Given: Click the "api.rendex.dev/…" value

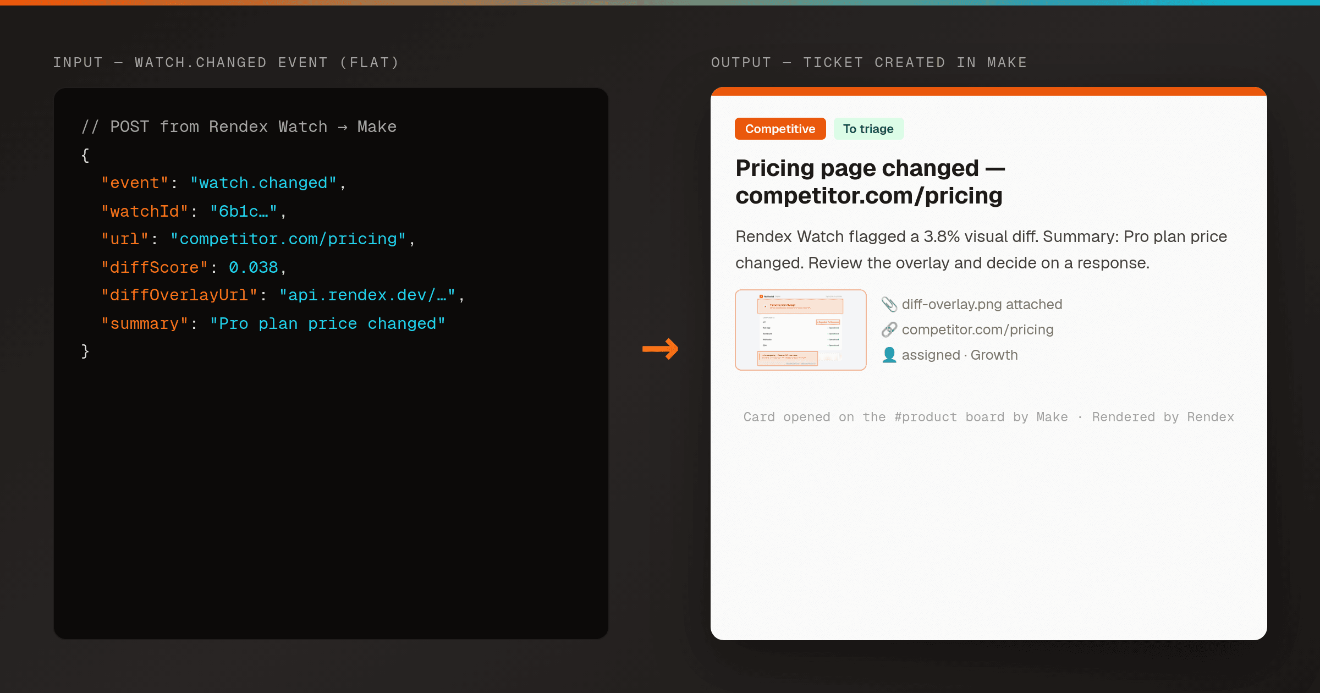Looking at the screenshot, I should click(367, 295).
